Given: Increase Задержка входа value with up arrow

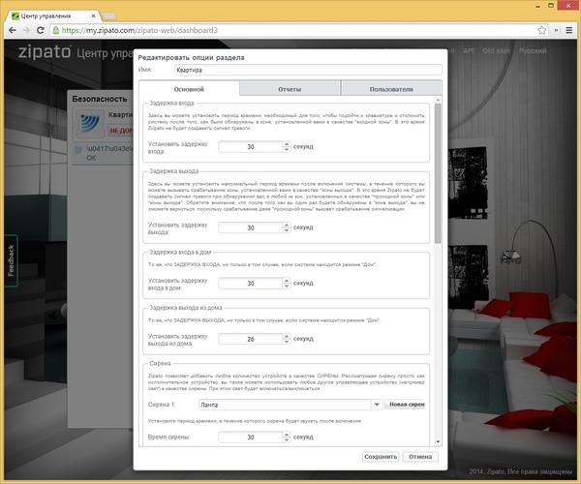Looking at the screenshot, I should coord(287,144).
